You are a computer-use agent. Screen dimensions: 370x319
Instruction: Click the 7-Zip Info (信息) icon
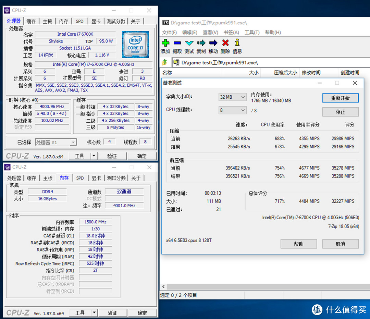(x=237, y=42)
